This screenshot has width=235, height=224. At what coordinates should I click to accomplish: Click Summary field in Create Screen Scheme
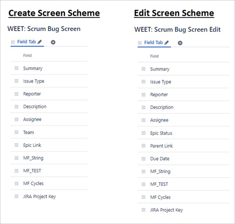(x=33, y=68)
